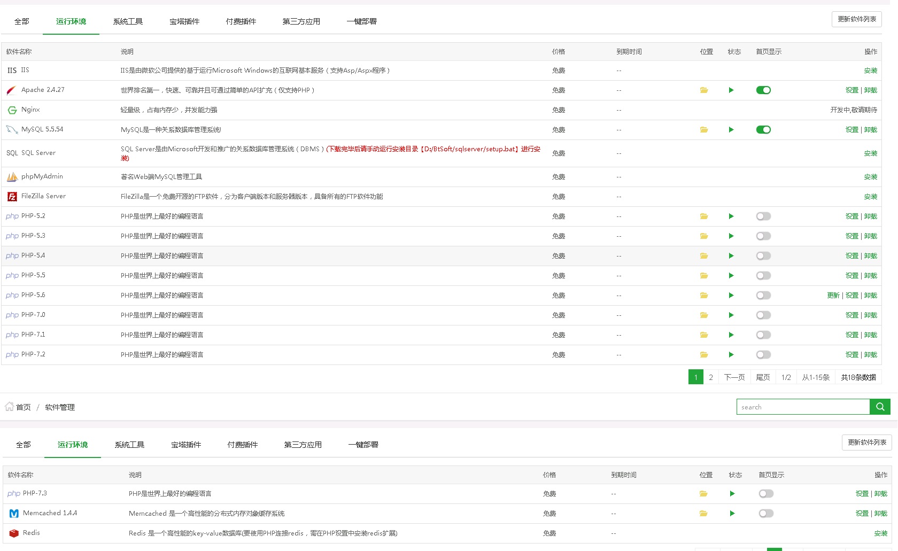Image resolution: width=898 pixels, height=551 pixels.
Task: Click 首页 breadcrumb link
Action: pos(24,407)
